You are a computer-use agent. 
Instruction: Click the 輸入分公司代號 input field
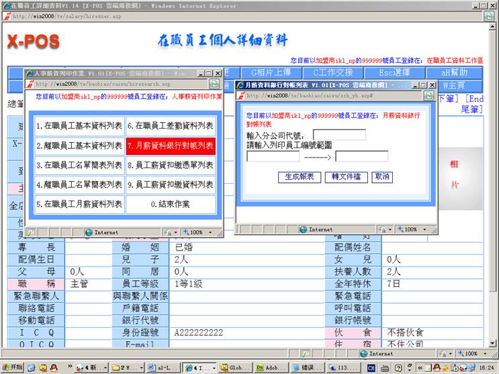click(x=338, y=135)
